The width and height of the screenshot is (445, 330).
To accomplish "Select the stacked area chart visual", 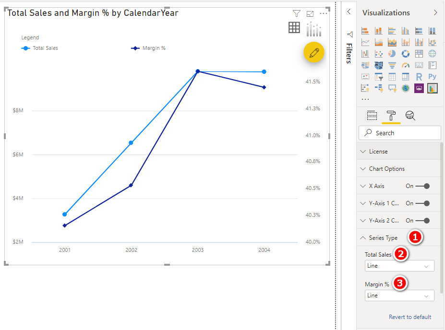I will click(392, 42).
